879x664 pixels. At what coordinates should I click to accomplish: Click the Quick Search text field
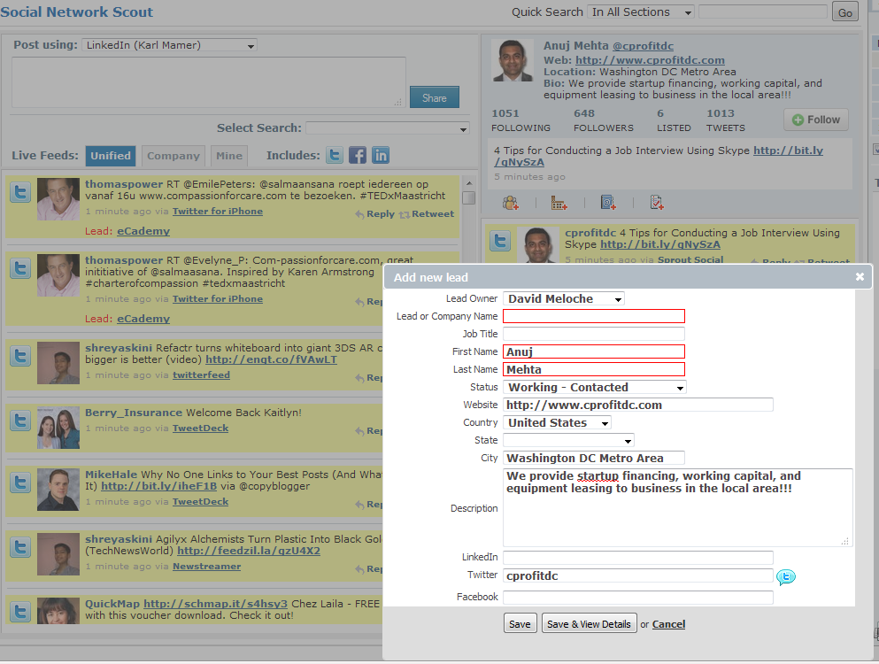coord(763,12)
